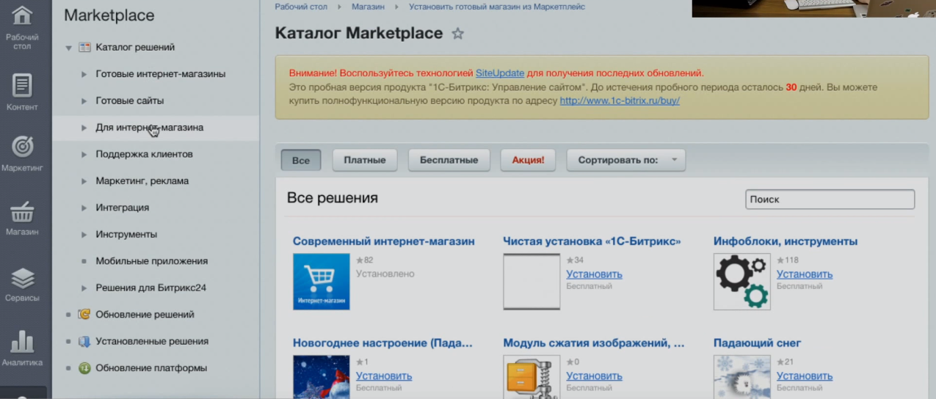
Task: Expand Решения для Битрикс24 arrow
Action: (84, 288)
